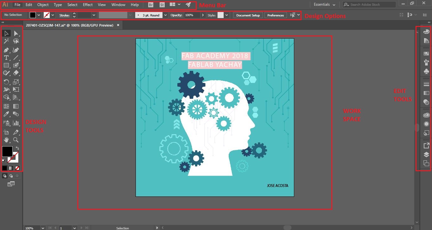Open the Asset Export panel icon

point(426,146)
